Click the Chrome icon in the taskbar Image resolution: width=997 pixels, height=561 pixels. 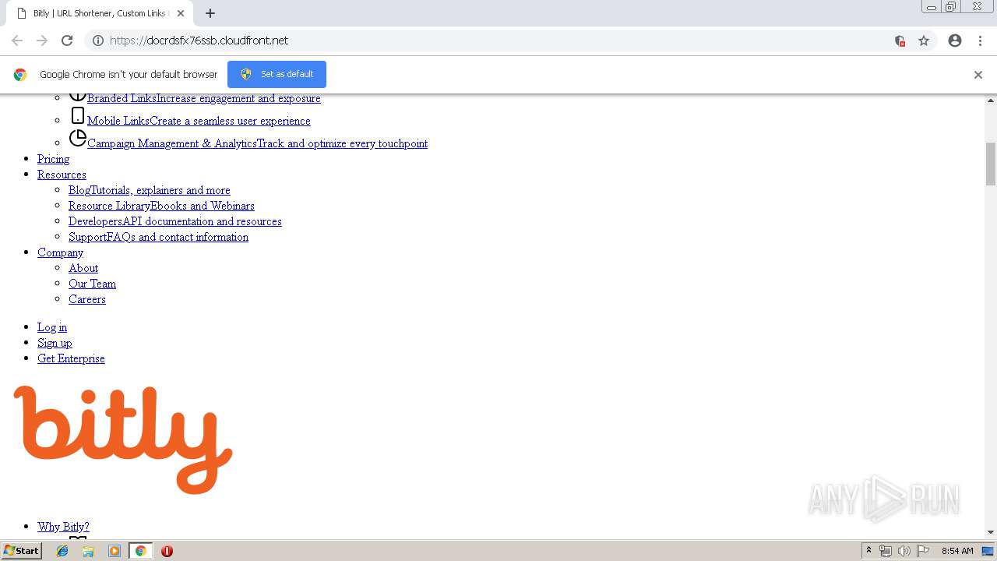pos(140,551)
